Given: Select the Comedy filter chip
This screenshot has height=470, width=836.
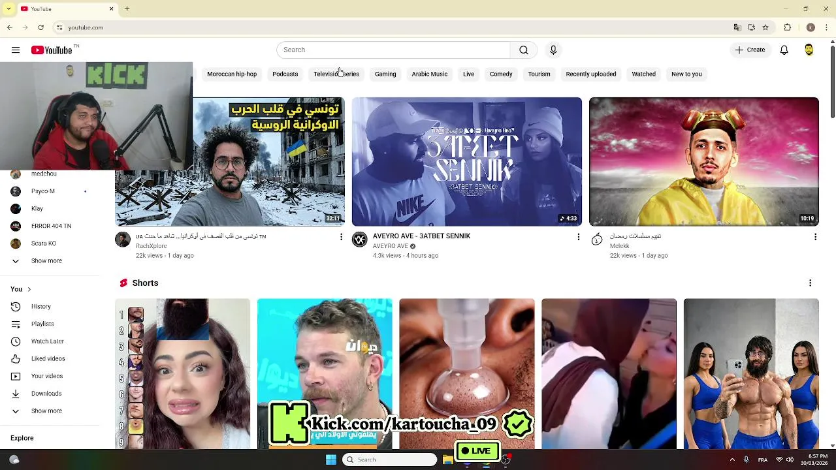Looking at the screenshot, I should (501, 74).
